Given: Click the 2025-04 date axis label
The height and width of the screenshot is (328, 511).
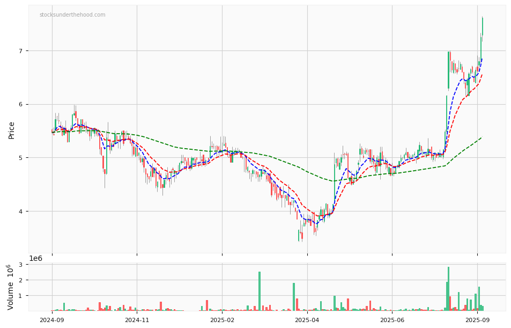Looking at the screenshot, I should click(307, 320).
